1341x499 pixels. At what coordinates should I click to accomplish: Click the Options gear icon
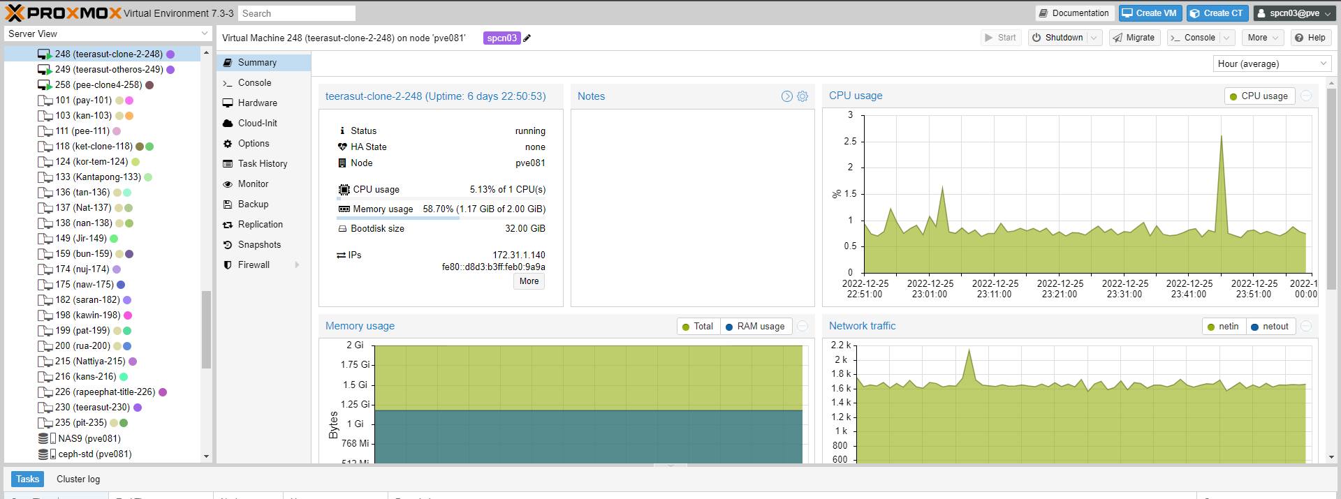point(228,143)
